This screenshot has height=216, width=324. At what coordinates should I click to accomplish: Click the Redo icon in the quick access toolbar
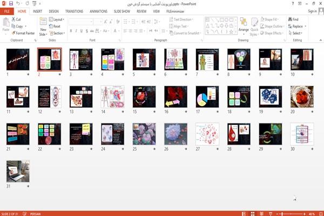tap(28, 4)
